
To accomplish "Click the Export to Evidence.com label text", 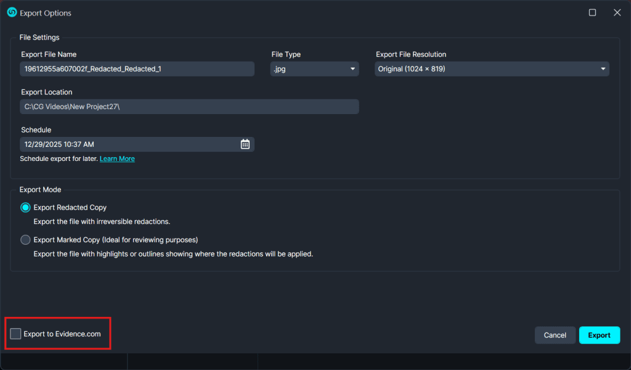I will click(62, 334).
